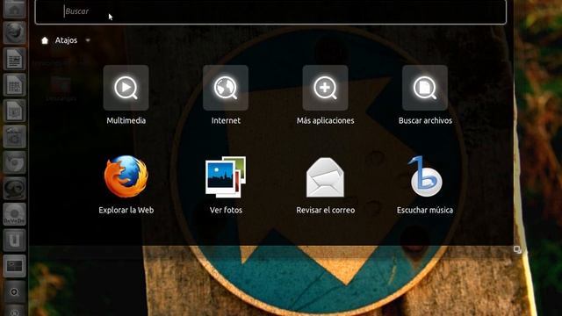
Task: Expand the Atajos lens dropdown arrow
Action: tap(88, 40)
